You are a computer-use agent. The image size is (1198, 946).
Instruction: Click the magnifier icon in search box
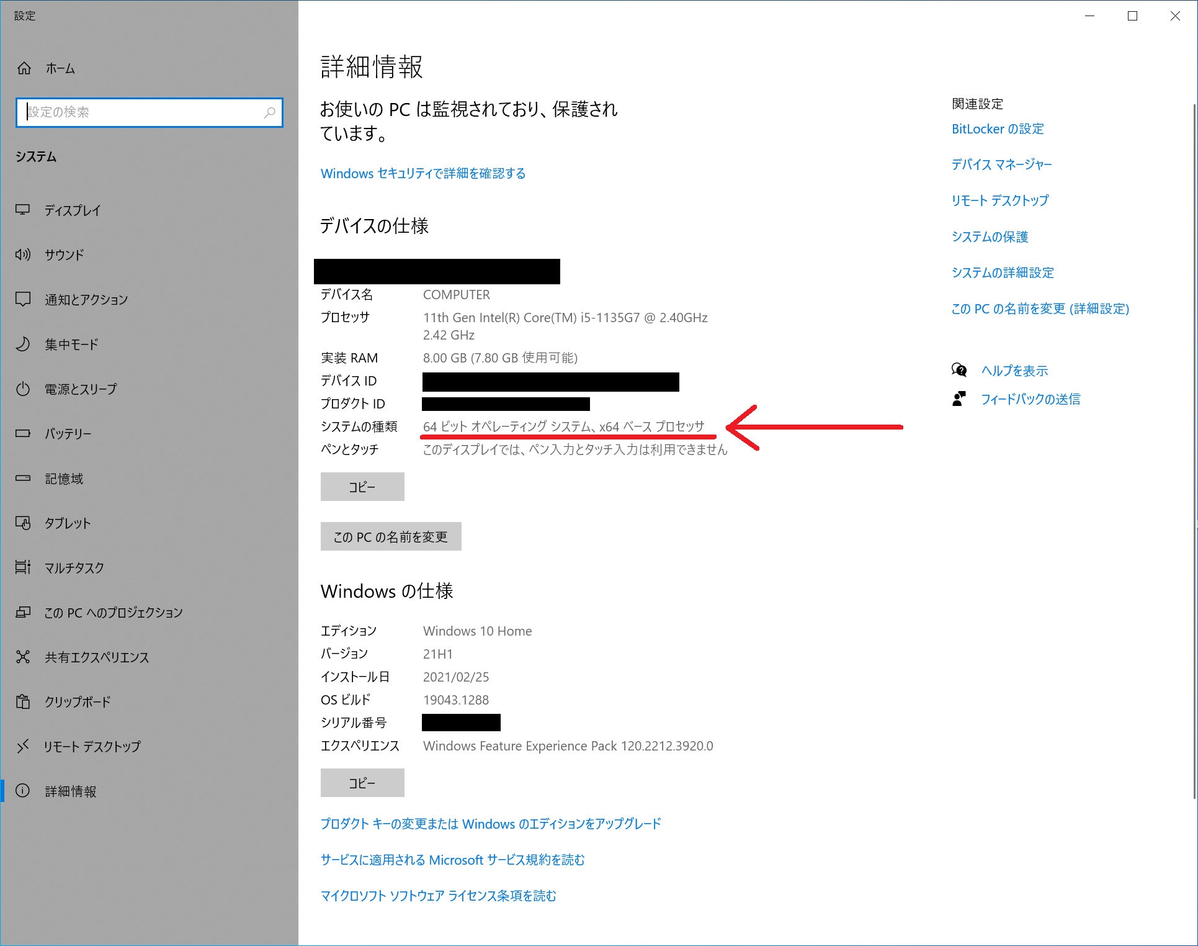coord(269,112)
